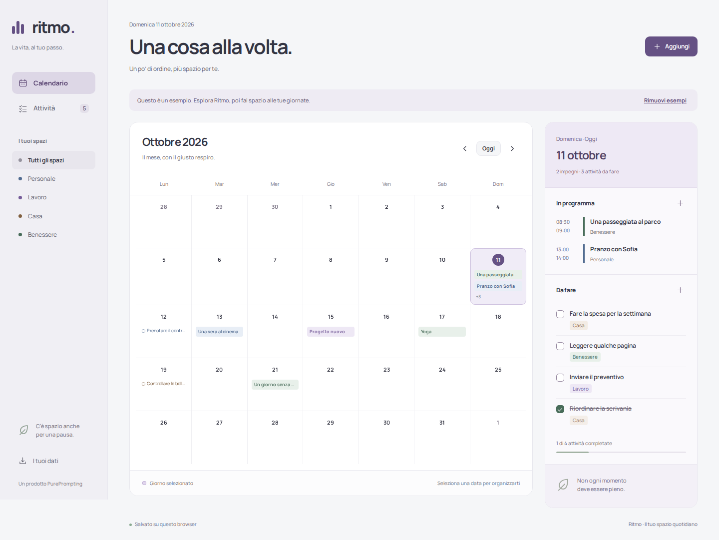Click the Attività checklist icon

(x=23, y=108)
